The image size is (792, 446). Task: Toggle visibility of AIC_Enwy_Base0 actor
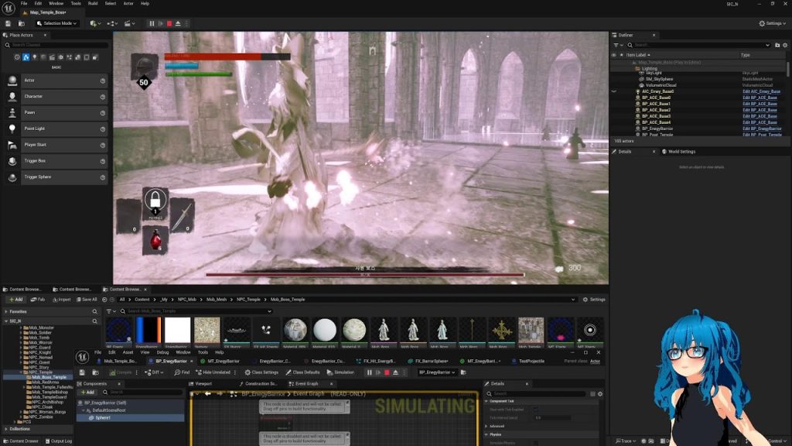click(x=614, y=91)
